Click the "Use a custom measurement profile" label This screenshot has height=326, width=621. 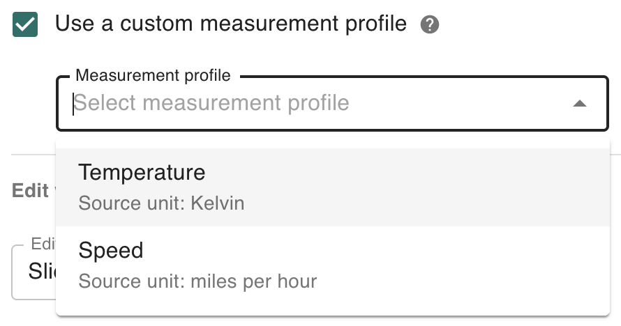[x=230, y=24]
